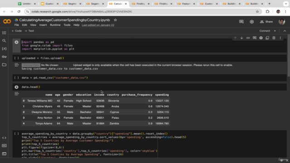Star the notebook title
This screenshot has height=163, width=290.
tap(115, 20)
